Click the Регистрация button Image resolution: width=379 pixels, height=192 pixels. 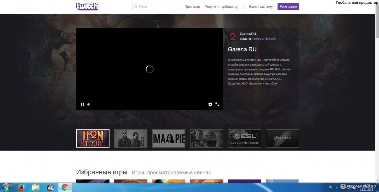coord(288,7)
